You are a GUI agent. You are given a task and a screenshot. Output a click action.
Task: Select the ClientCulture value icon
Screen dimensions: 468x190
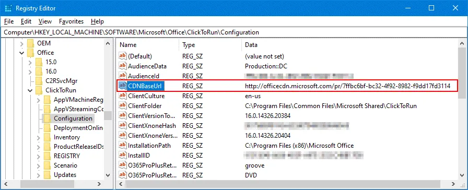123,96
